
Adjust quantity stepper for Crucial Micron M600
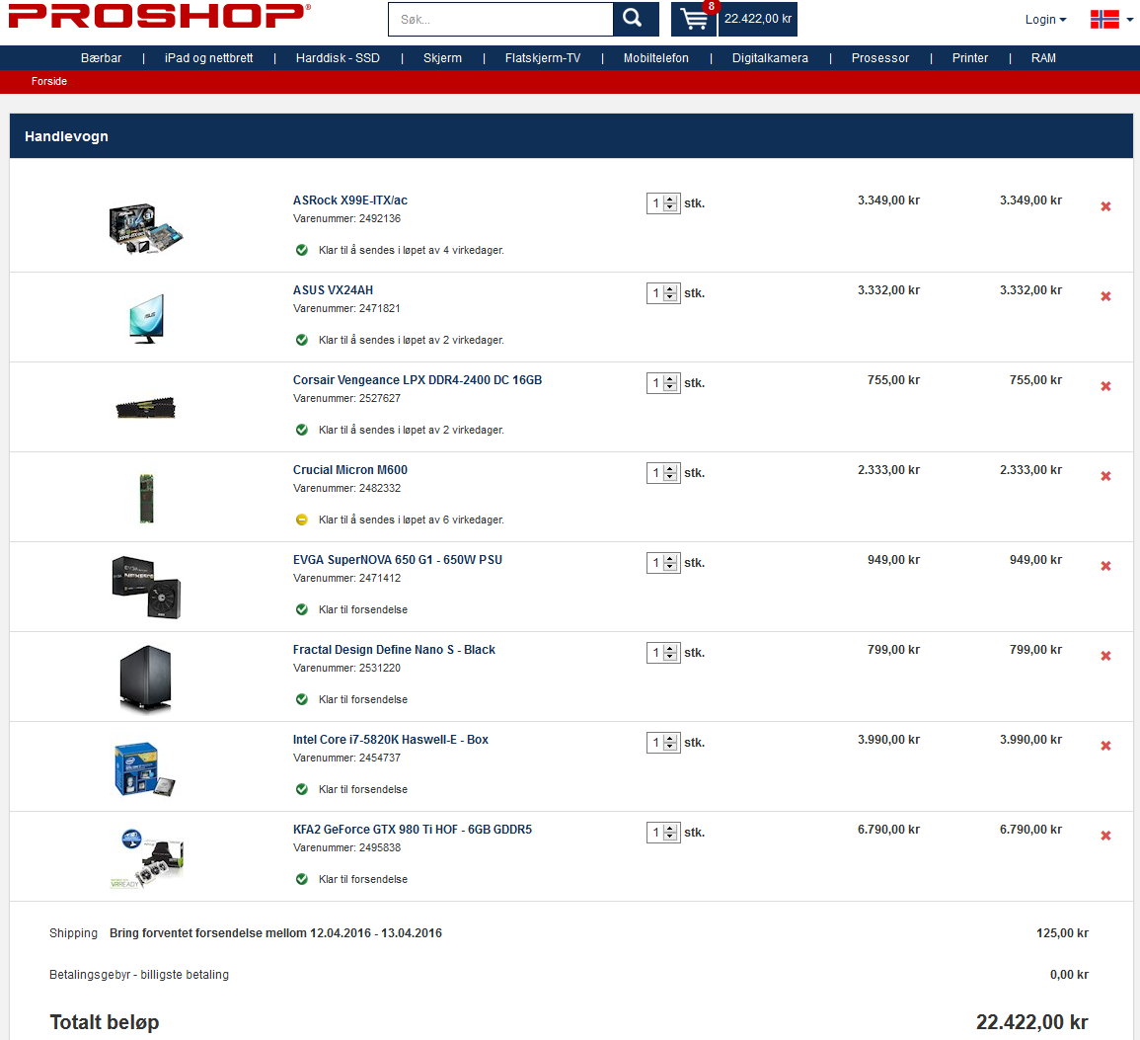(x=670, y=473)
